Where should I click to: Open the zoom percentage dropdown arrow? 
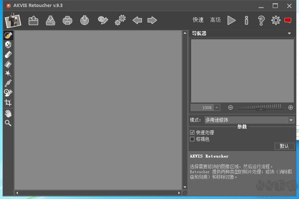[x=217, y=108]
